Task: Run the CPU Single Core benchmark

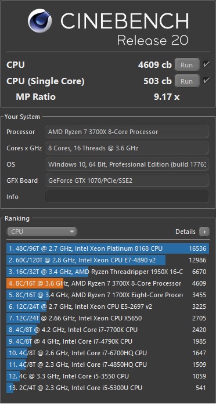Action: (187, 81)
